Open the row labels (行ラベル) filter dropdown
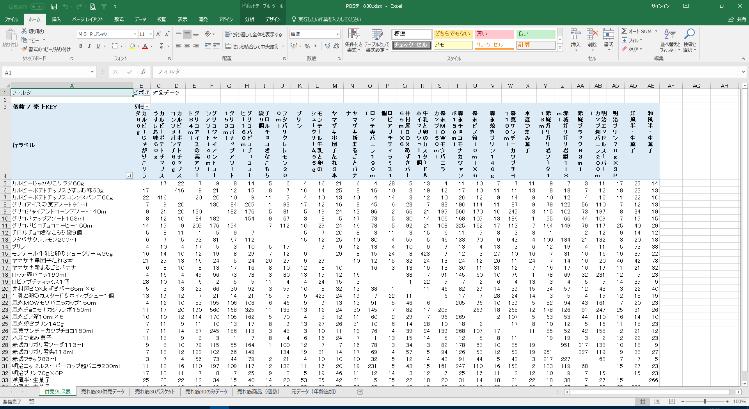 (129, 176)
